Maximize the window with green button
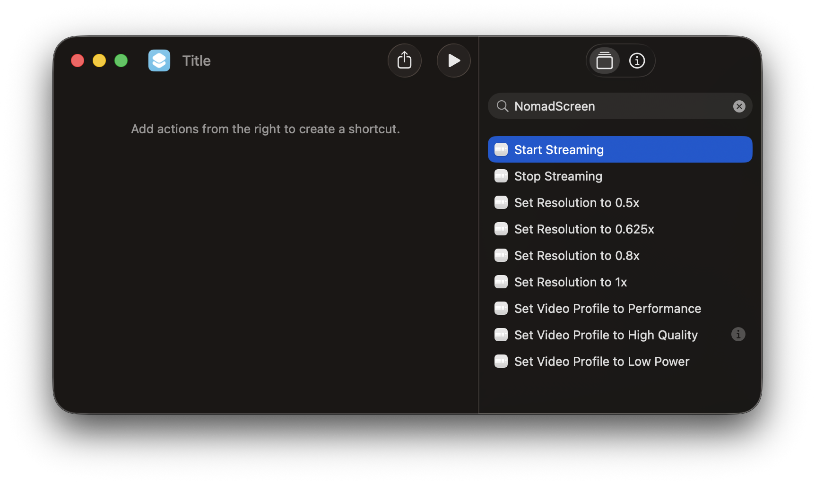815x484 pixels. coord(121,60)
